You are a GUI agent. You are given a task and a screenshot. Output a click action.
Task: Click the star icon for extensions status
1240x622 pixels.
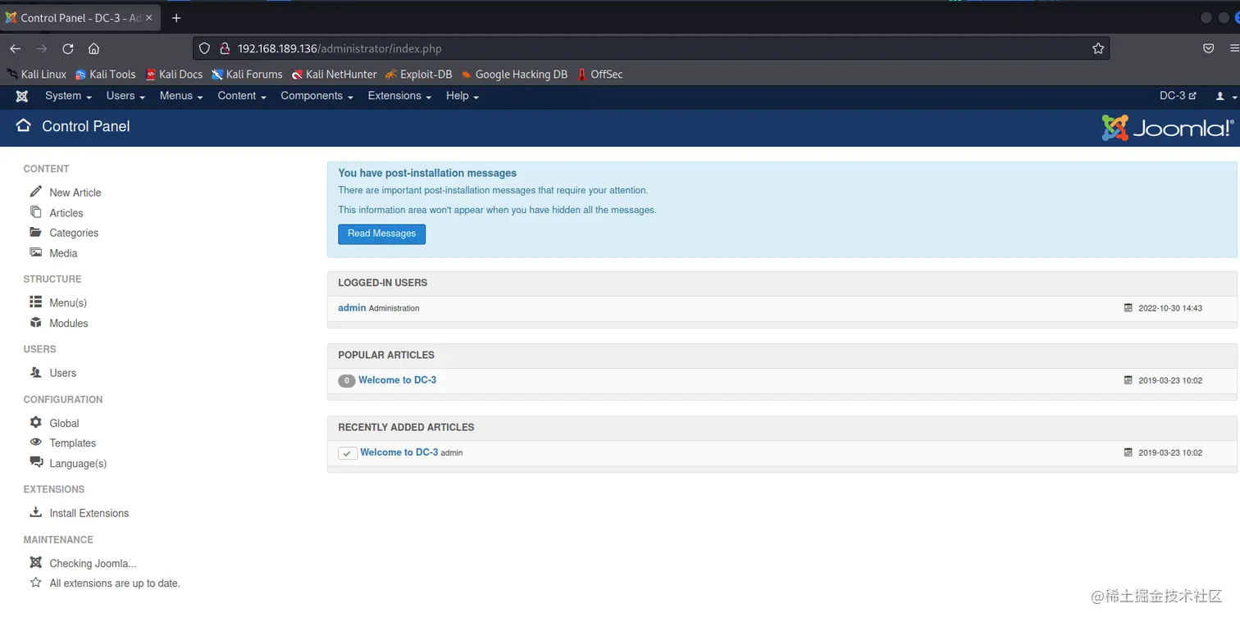coord(35,583)
